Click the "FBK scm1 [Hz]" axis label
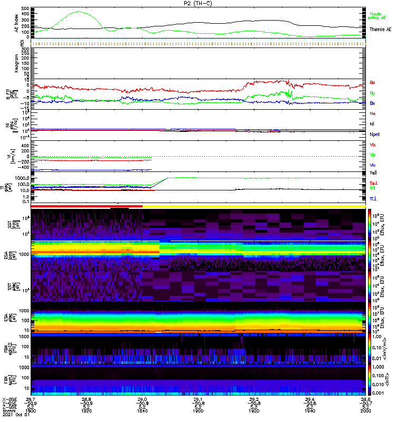The image size is (396, 422). click(10, 380)
